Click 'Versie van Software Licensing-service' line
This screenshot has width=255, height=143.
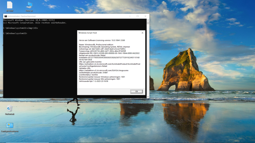pyautogui.click(x=102, y=40)
